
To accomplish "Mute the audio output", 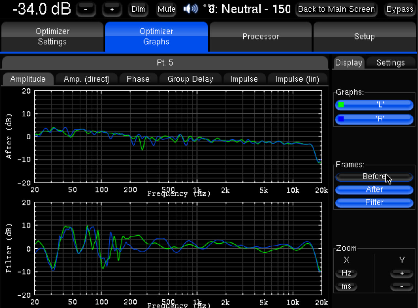I will click(x=166, y=9).
